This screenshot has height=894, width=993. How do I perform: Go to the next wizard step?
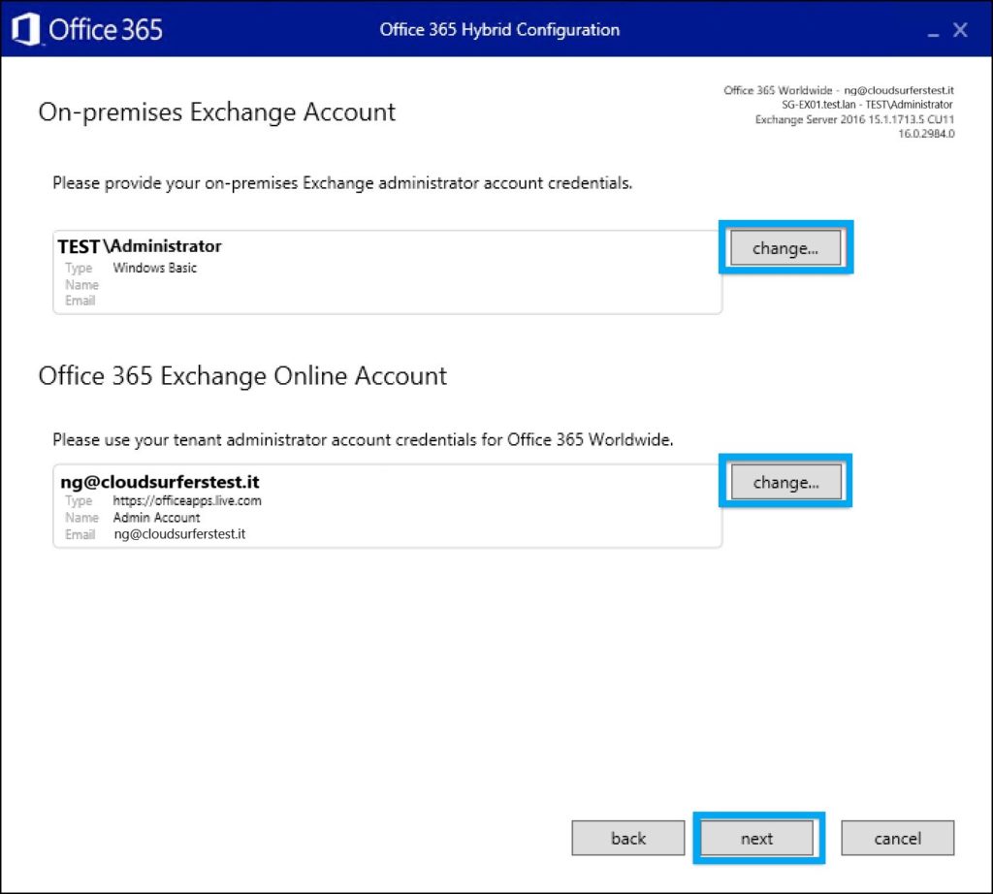click(x=756, y=839)
